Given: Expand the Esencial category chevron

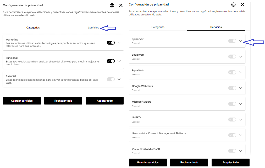Looking at the screenshot, I should pos(119,79).
